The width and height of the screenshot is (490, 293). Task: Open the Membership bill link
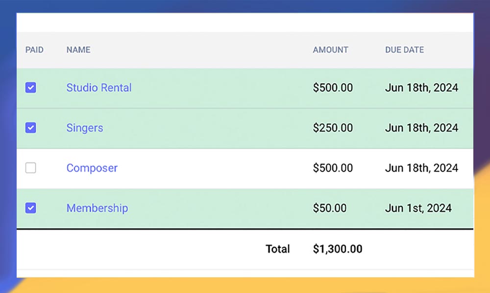[x=97, y=208]
